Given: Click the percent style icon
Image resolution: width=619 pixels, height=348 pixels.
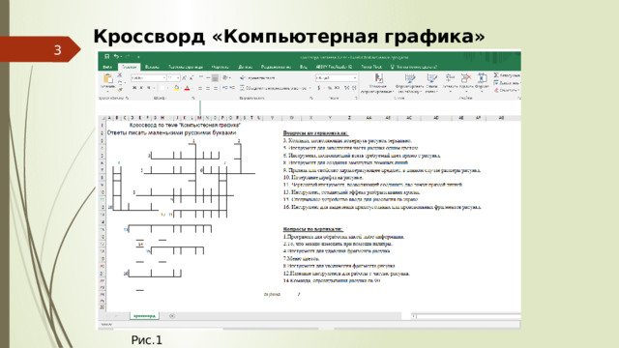Looking at the screenshot, I should coord(330,88).
